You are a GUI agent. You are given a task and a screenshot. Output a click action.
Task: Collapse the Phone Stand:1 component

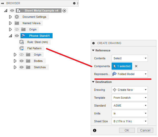[x=10, y=36]
